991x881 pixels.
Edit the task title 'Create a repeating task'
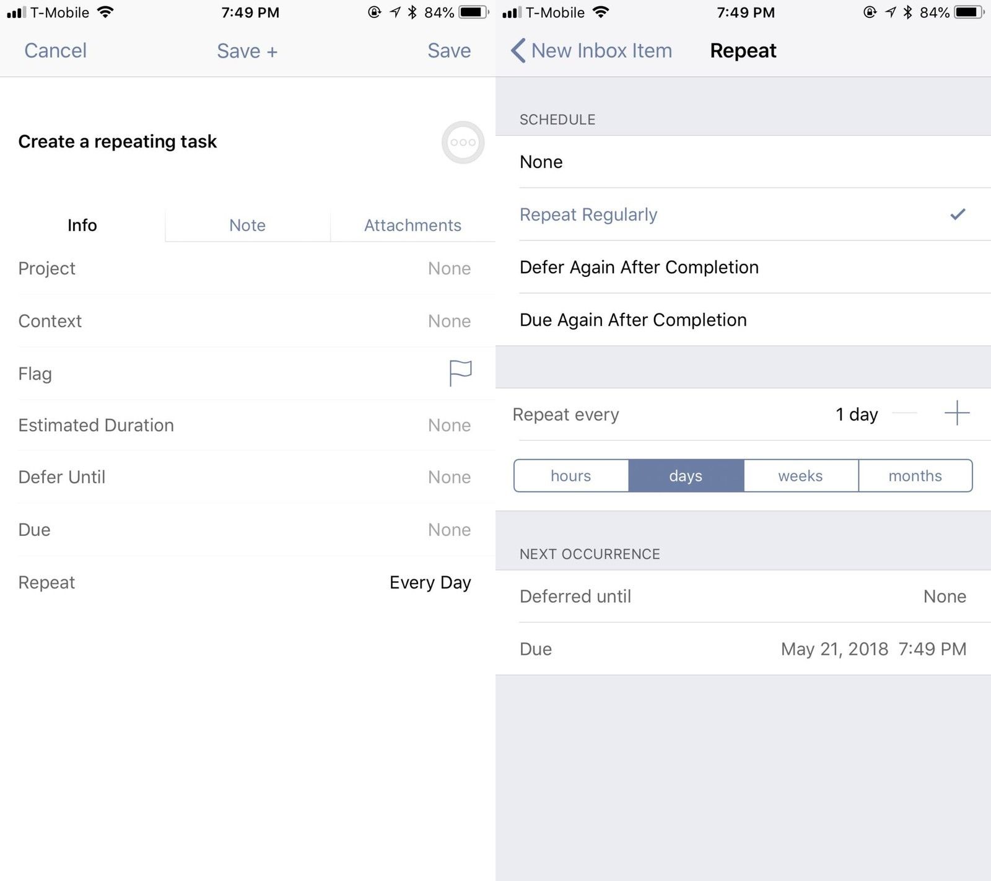(118, 142)
